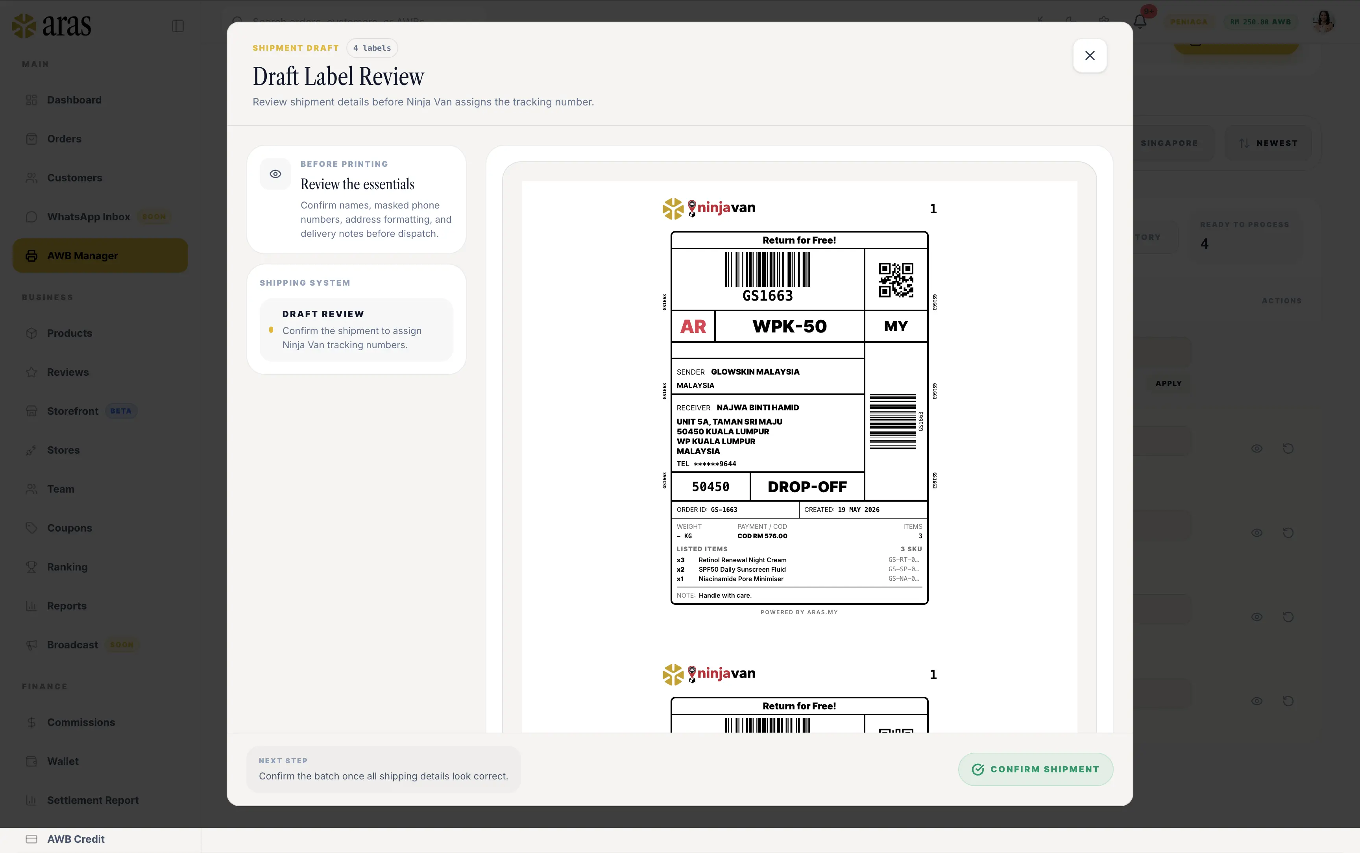
Task: Click the Coupons tag icon
Action: [x=31, y=528]
